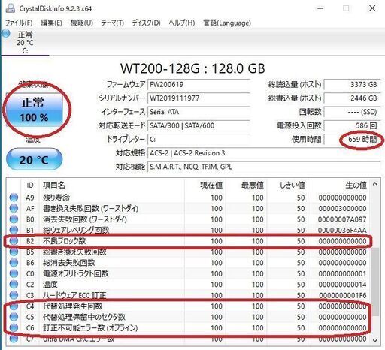Open the ディスク(D) menu
The width and height of the screenshot is (385, 350).
[x=147, y=23]
